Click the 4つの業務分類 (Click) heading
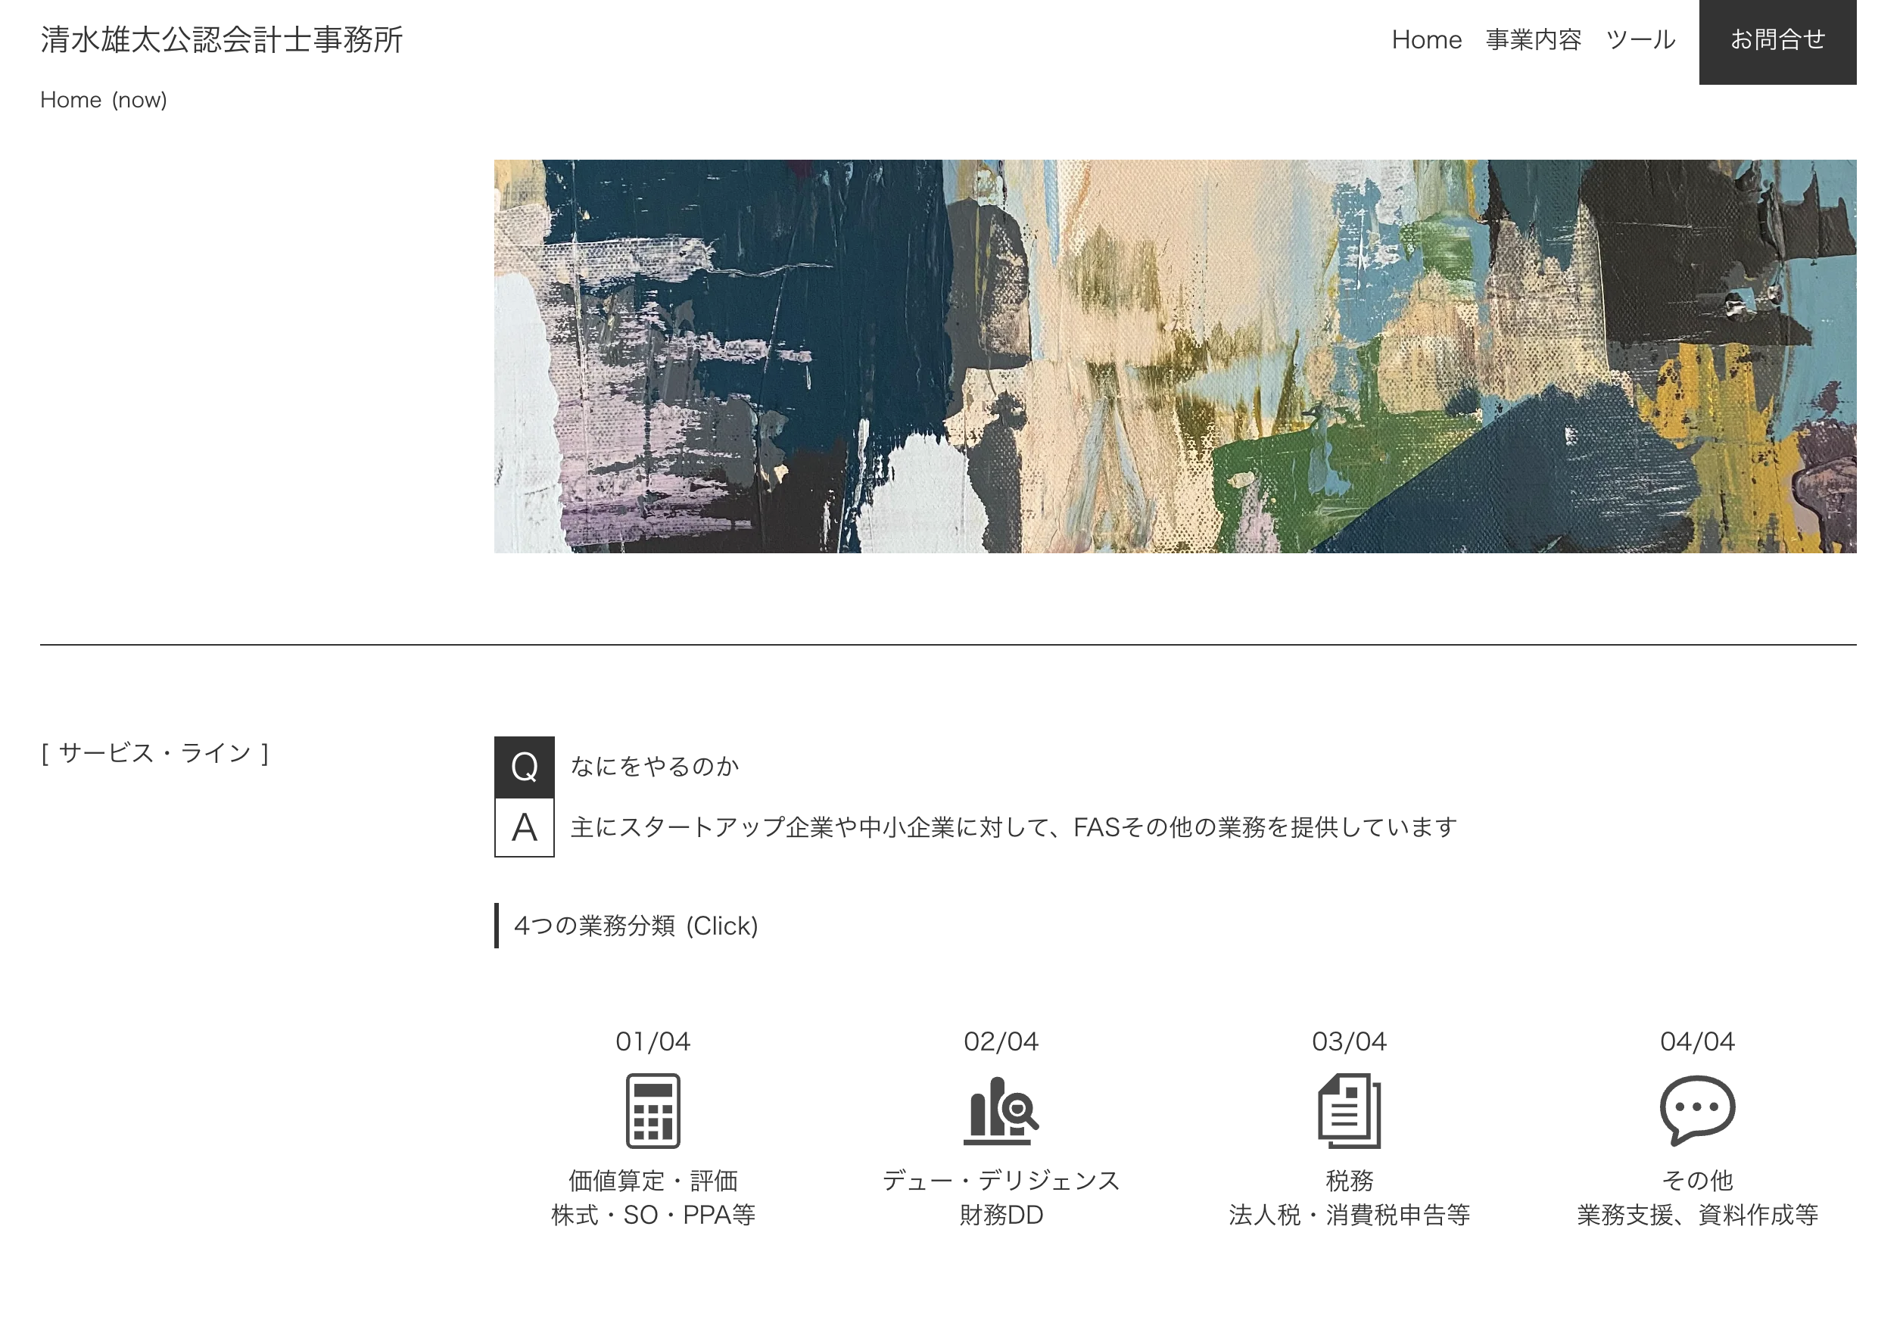The image size is (1903, 1326). pyautogui.click(x=636, y=926)
